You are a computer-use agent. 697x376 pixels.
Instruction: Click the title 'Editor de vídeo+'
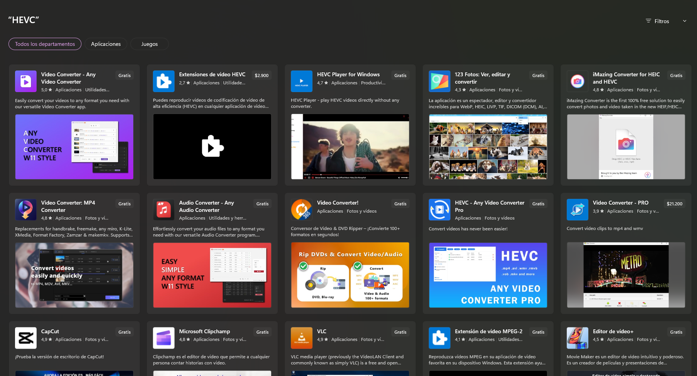pyautogui.click(x=613, y=331)
